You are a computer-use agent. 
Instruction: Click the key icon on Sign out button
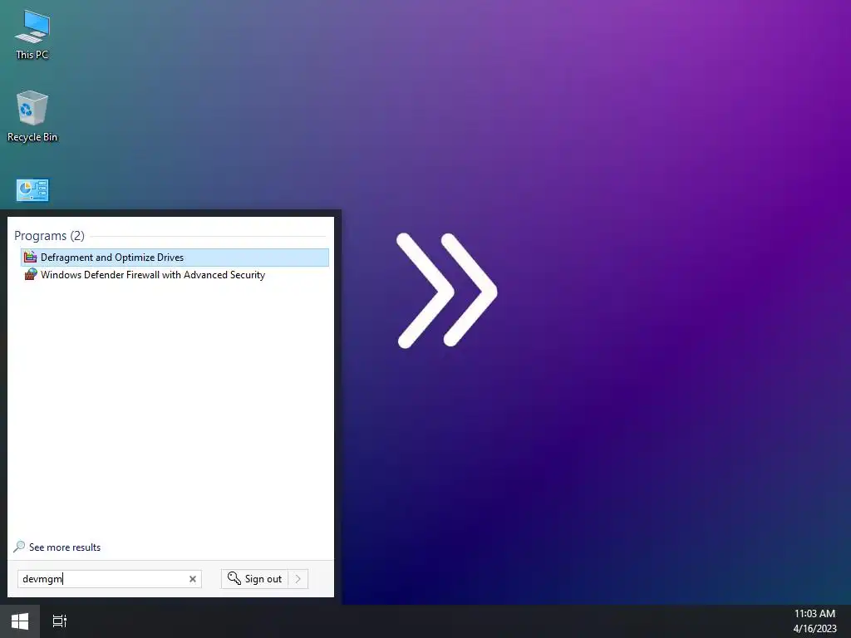[234, 578]
